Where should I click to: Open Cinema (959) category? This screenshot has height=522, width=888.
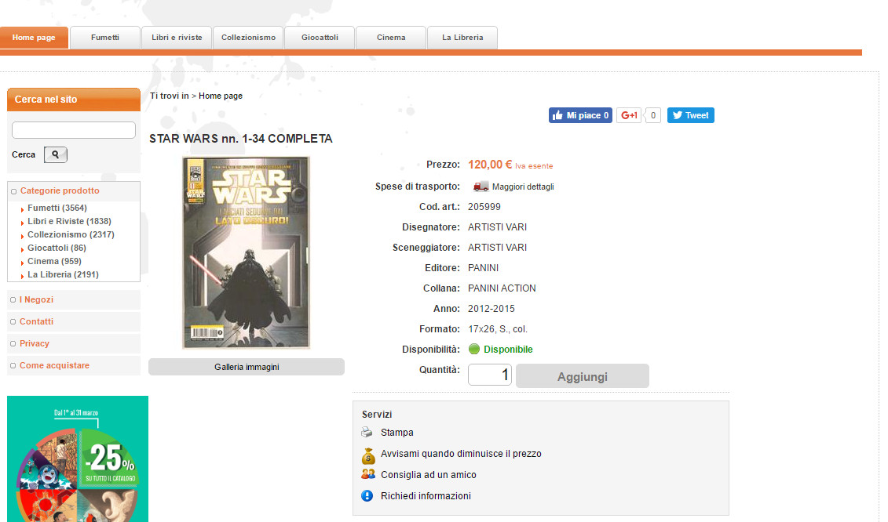(54, 261)
